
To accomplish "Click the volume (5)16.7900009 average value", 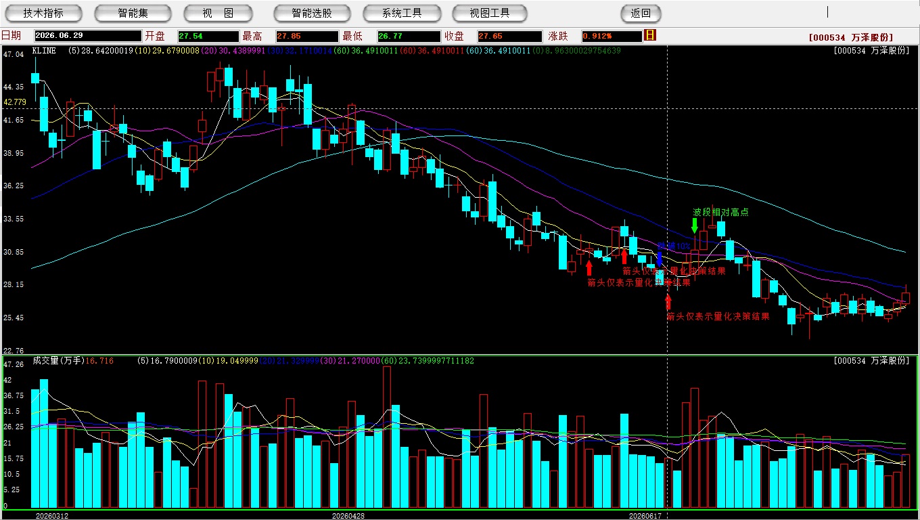I will (x=168, y=361).
